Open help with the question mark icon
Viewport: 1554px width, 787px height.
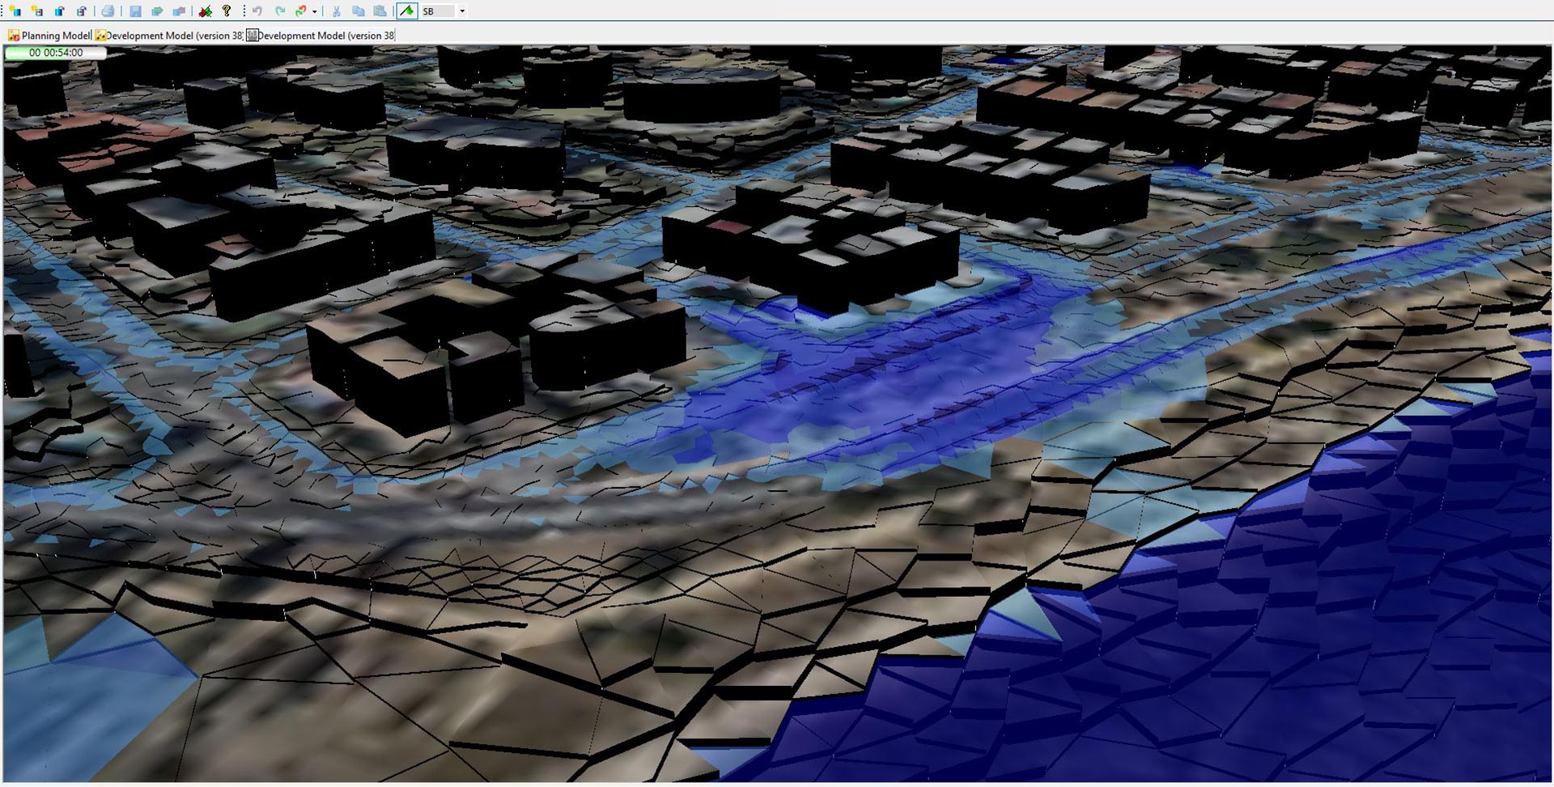click(227, 11)
